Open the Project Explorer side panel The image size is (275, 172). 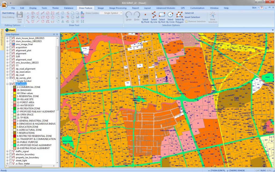click(2, 39)
